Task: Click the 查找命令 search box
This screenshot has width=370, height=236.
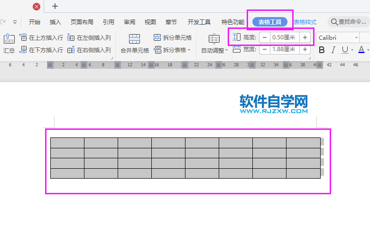Action: point(349,22)
